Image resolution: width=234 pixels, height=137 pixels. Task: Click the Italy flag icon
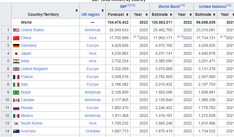(16, 85)
